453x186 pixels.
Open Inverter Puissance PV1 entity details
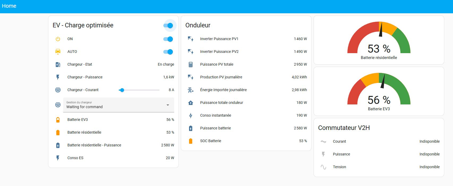(246, 39)
